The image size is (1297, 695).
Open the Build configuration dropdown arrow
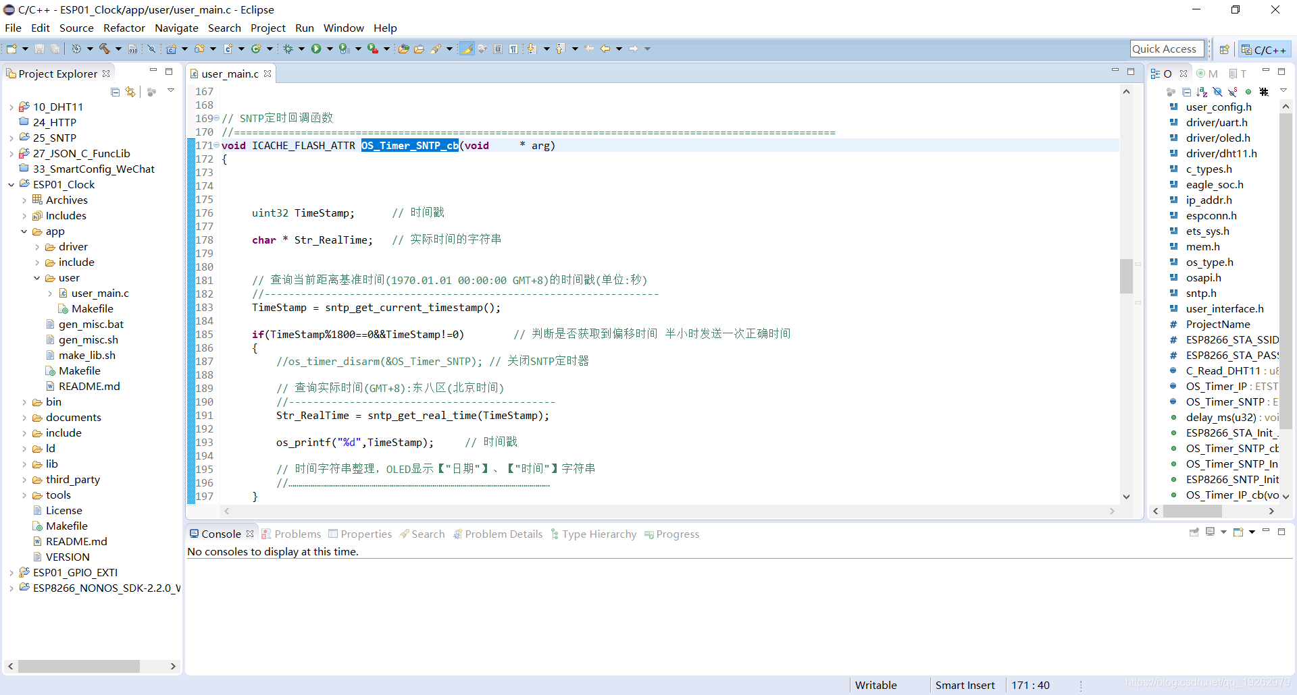[x=118, y=49]
